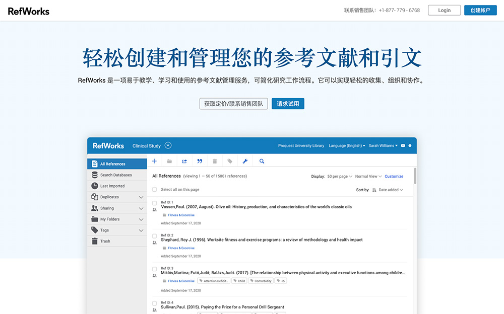Click the quotation marks citation icon
This screenshot has height=314, width=504.
pos(200,161)
